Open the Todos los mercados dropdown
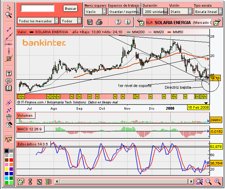The image size is (225, 189). point(38,21)
